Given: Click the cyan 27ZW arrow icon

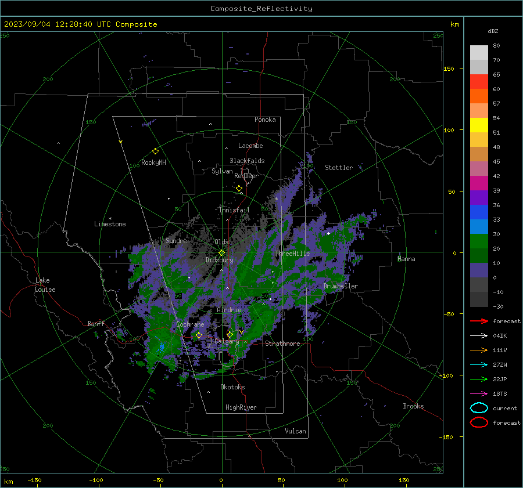Looking at the screenshot, I should click(479, 365).
